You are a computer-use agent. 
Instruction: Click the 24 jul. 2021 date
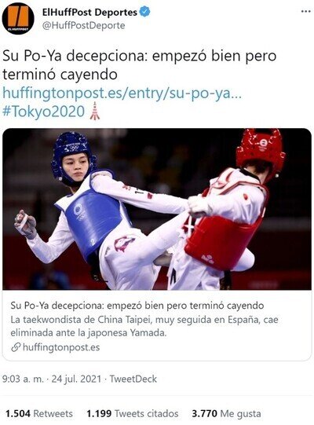click(x=76, y=379)
